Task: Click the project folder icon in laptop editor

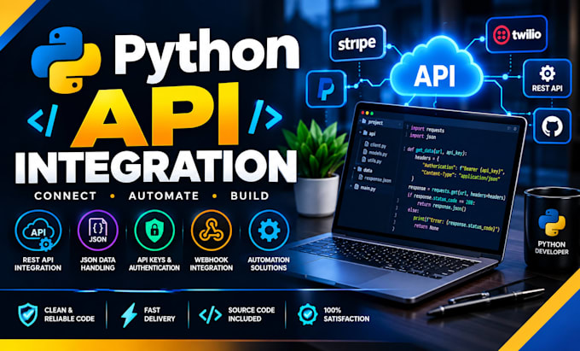Action: pos(364,121)
